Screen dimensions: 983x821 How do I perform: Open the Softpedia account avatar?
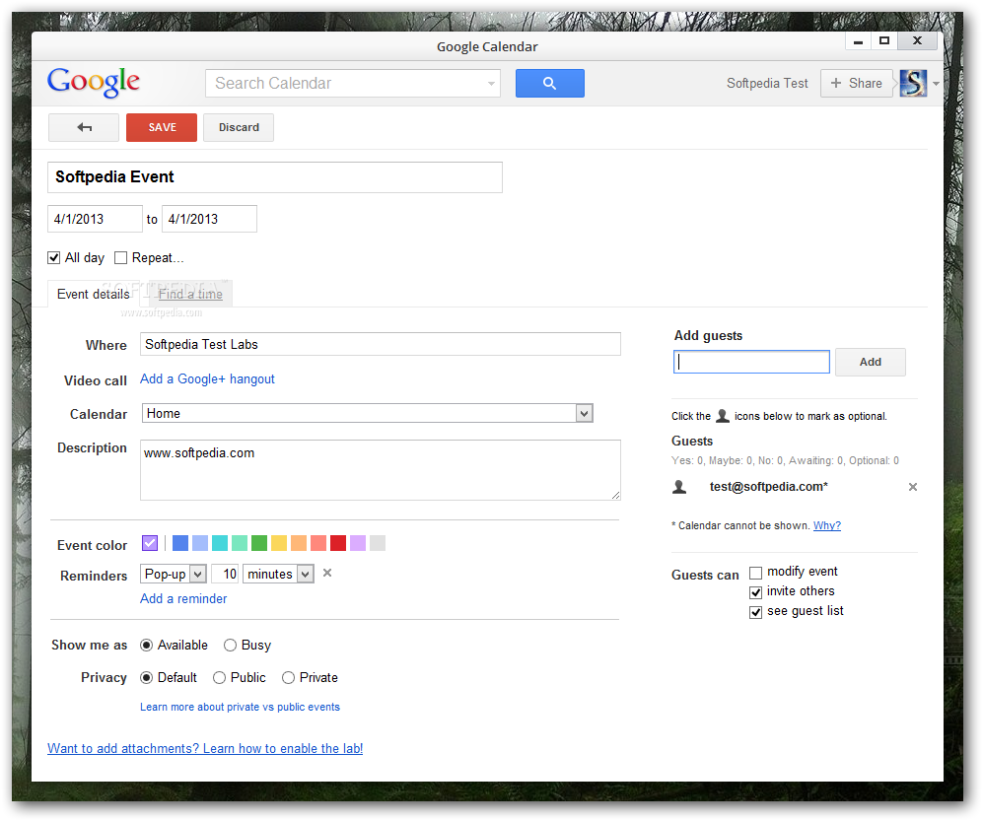coord(913,84)
